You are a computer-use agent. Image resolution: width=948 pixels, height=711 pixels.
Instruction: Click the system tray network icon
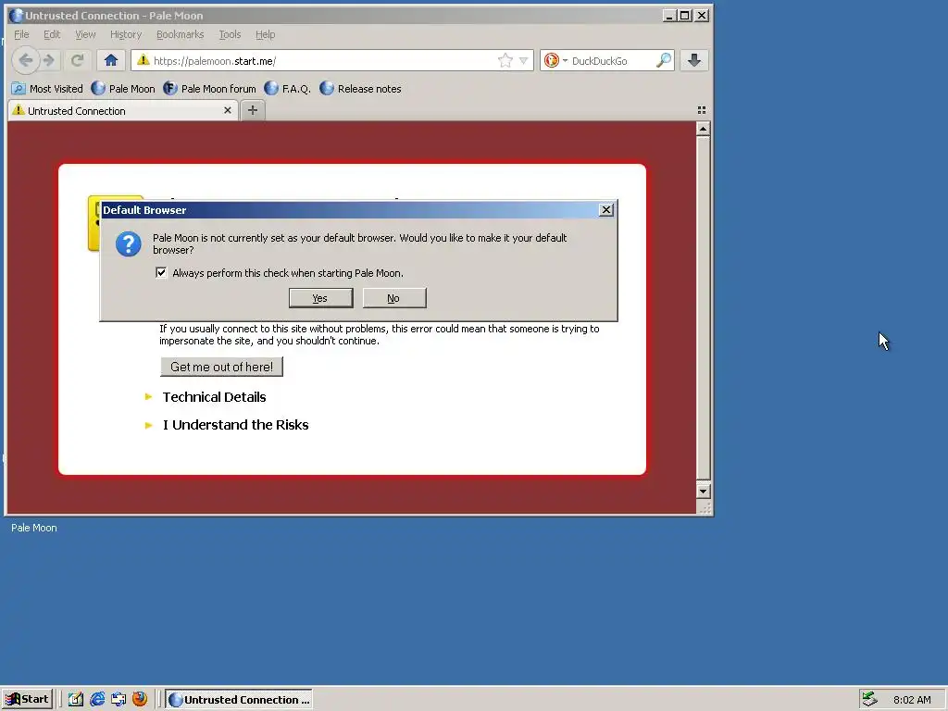tap(870, 700)
